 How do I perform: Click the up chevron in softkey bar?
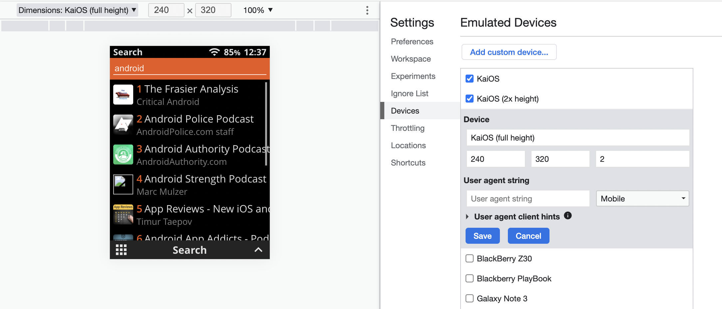click(x=258, y=250)
